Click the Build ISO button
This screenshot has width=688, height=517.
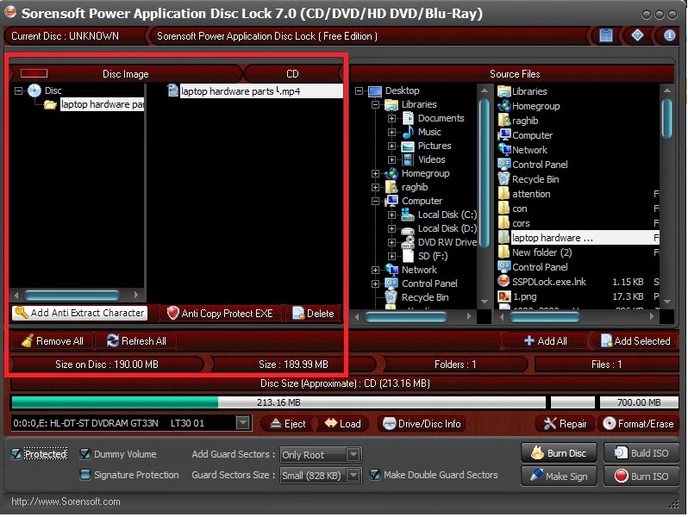[x=641, y=453]
